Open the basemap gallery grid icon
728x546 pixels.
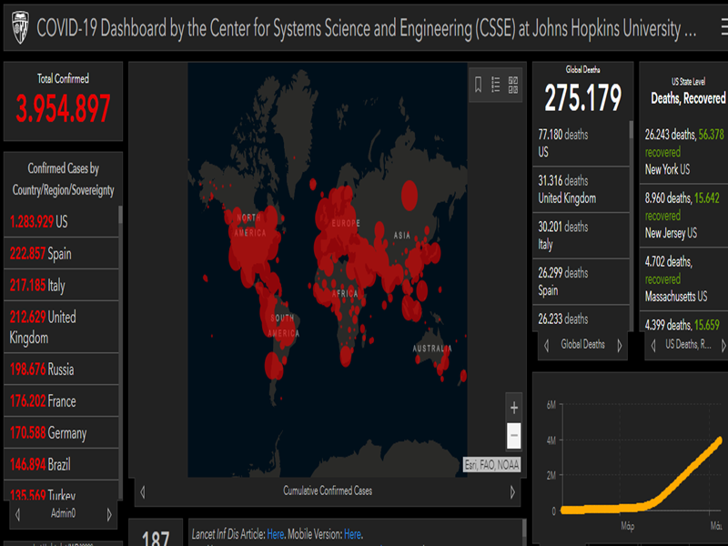tap(513, 85)
